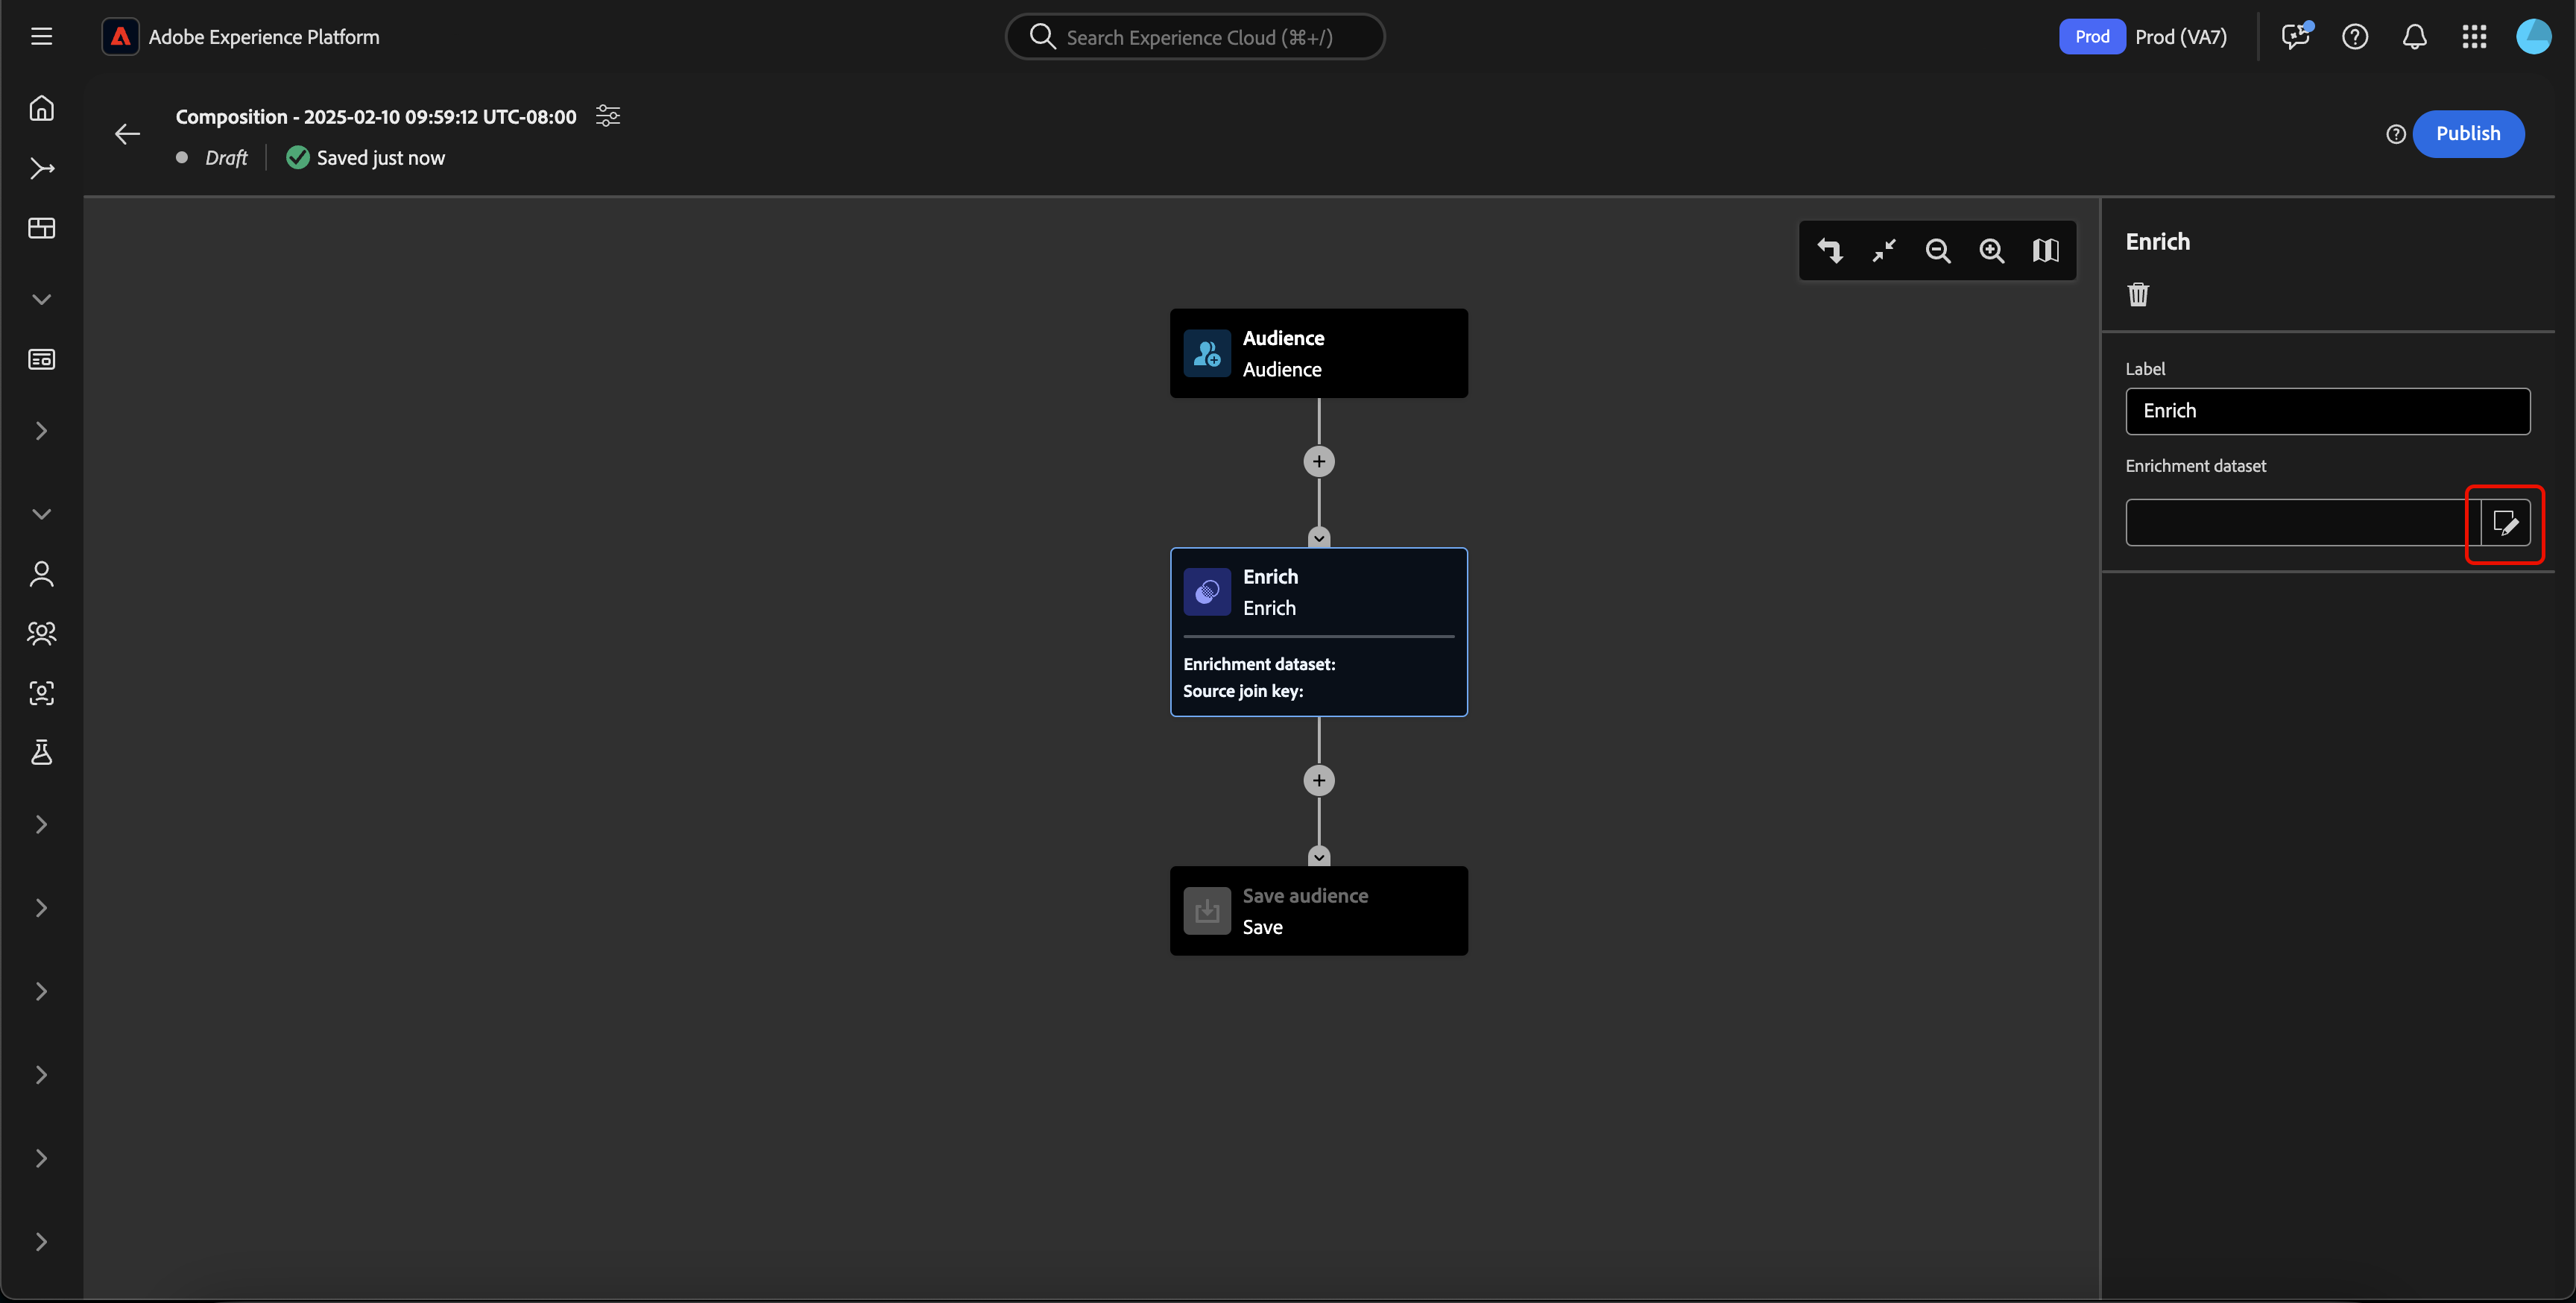Click the zoom in canvas icon
The image size is (2576, 1303).
click(x=1991, y=251)
